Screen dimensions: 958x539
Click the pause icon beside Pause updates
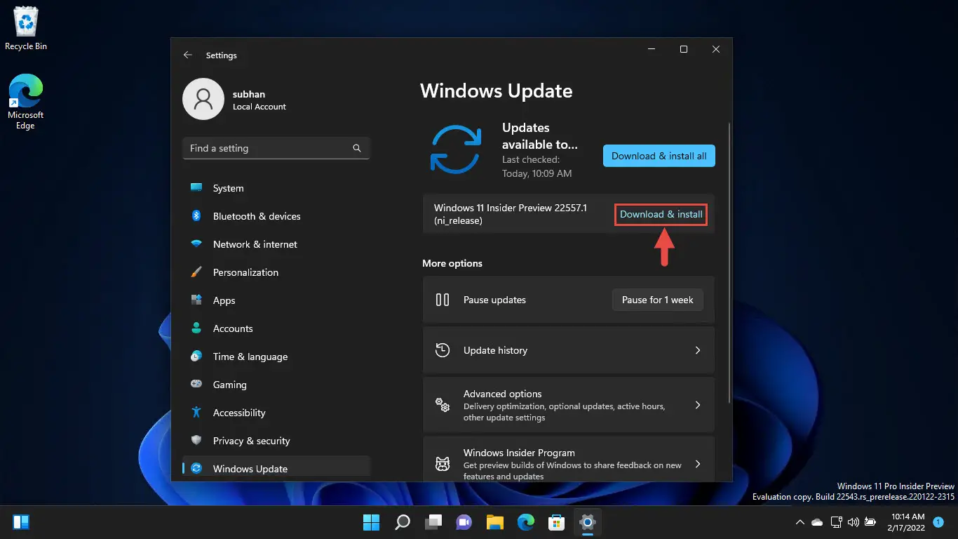tap(443, 300)
